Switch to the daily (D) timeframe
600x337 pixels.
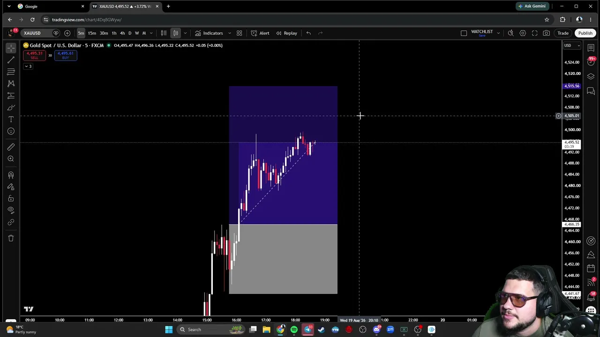(x=130, y=33)
